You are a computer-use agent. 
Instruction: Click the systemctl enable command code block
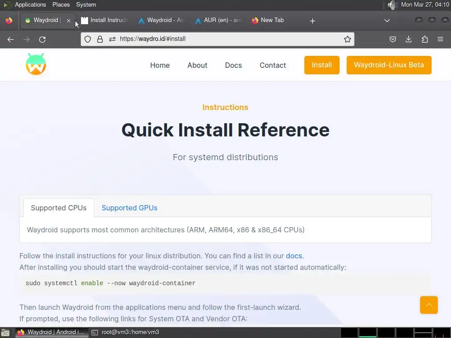coord(225,283)
